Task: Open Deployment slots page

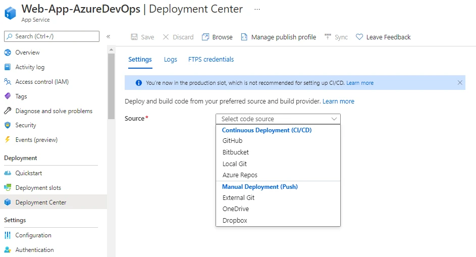Action: [x=38, y=188]
